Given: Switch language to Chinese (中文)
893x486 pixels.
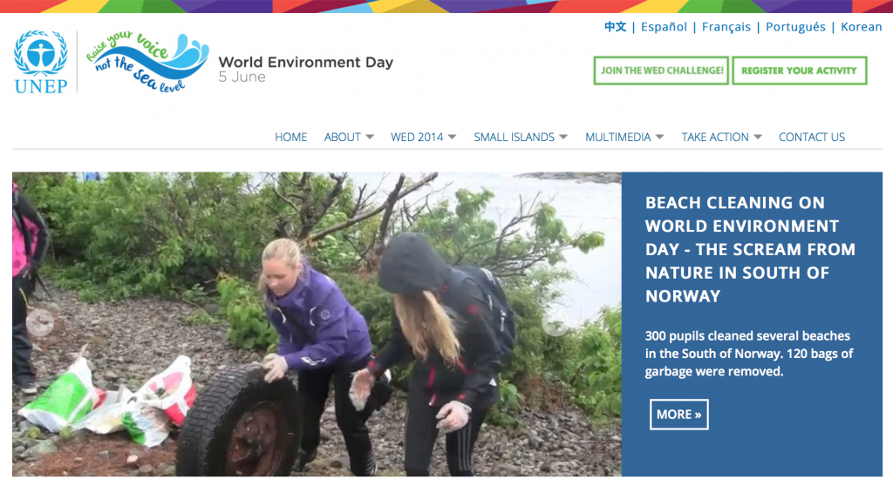Looking at the screenshot, I should 615,27.
